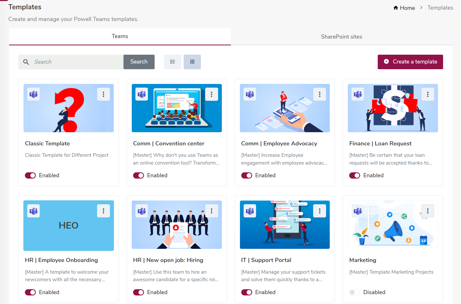This screenshot has height=304, width=461.
Task: Open the red question mark thumbnail
Action: (x=68, y=108)
